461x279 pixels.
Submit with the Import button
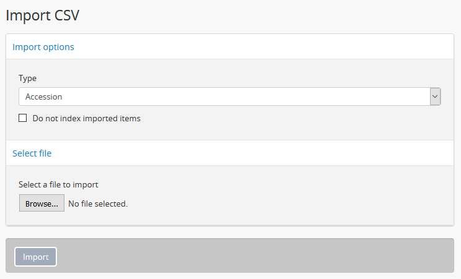(x=35, y=257)
